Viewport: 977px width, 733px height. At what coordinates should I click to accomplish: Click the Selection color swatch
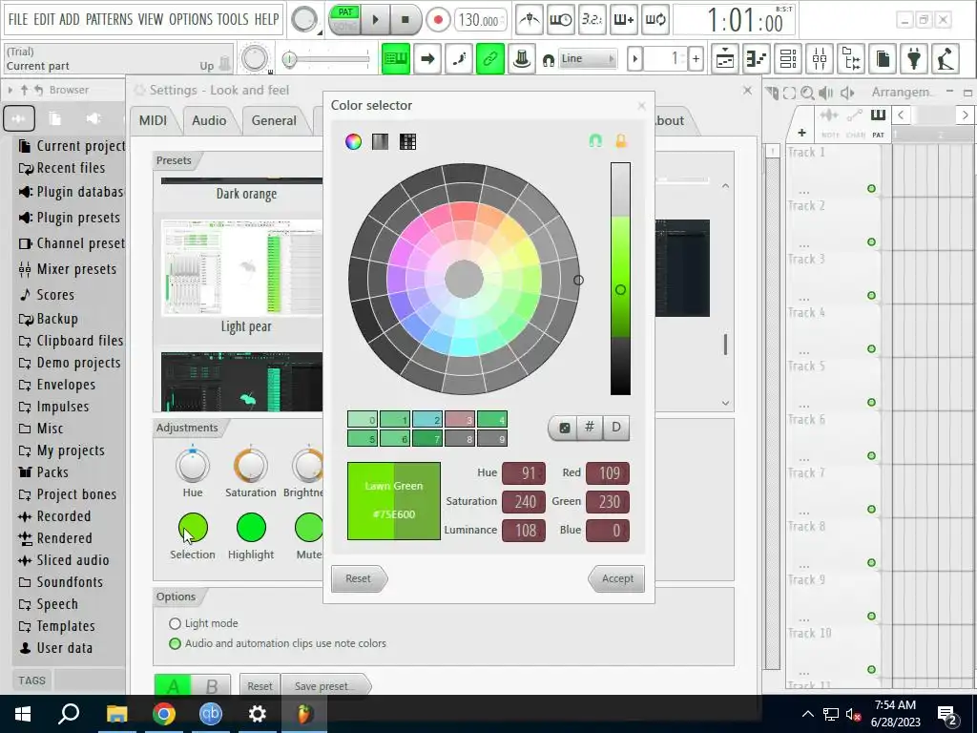pos(193,527)
